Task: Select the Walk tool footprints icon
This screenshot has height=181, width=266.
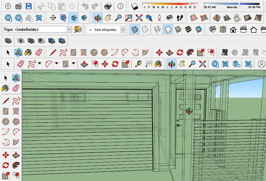Action: [180, 18]
